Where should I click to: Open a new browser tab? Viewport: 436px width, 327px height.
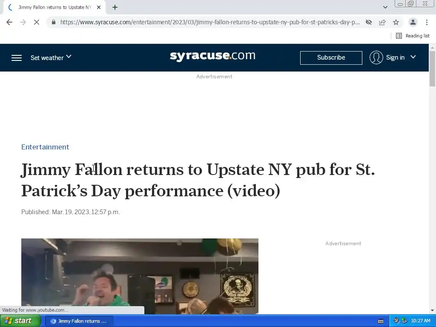115,7
